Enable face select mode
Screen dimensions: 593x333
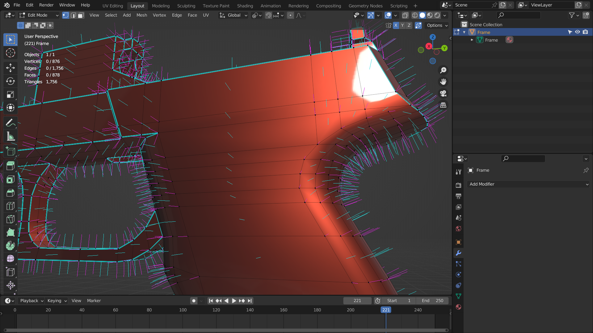[x=81, y=15]
